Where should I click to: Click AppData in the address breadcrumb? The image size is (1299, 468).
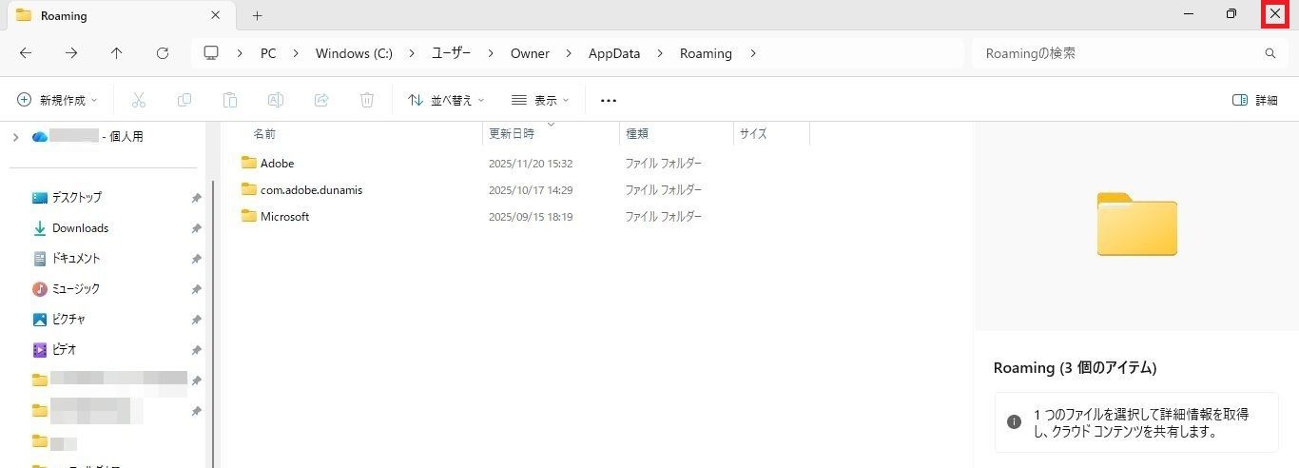point(613,53)
